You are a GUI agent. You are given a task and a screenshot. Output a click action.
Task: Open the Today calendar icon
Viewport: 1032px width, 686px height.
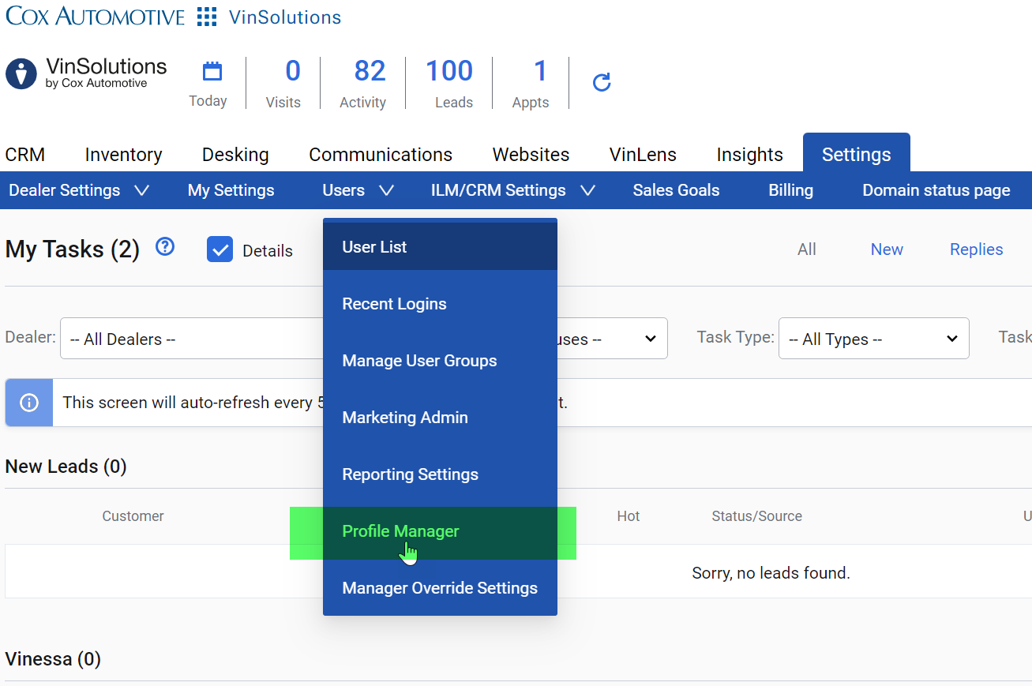tap(212, 72)
